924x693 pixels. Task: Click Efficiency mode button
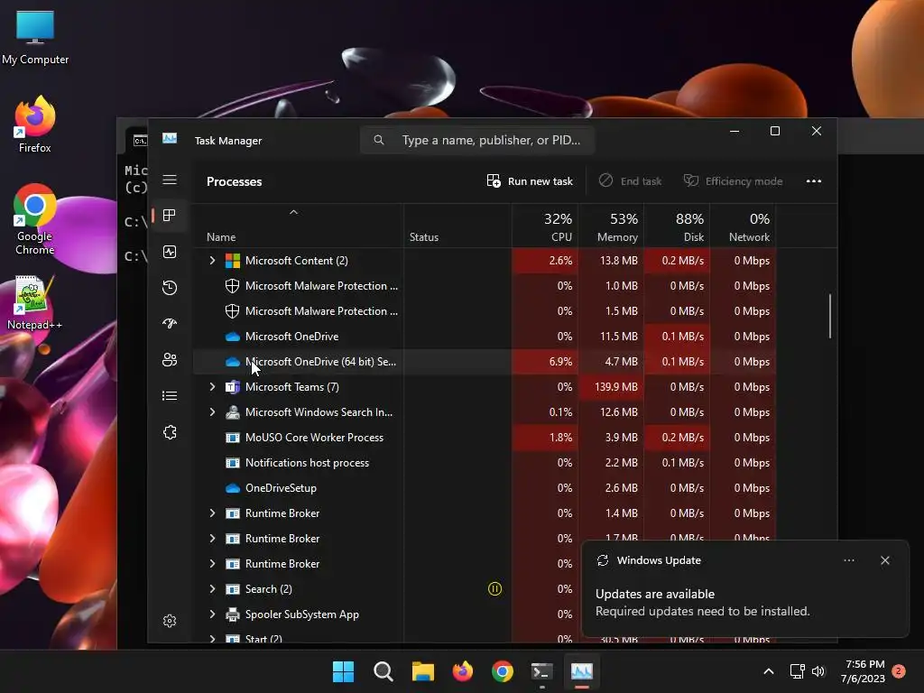[733, 181]
